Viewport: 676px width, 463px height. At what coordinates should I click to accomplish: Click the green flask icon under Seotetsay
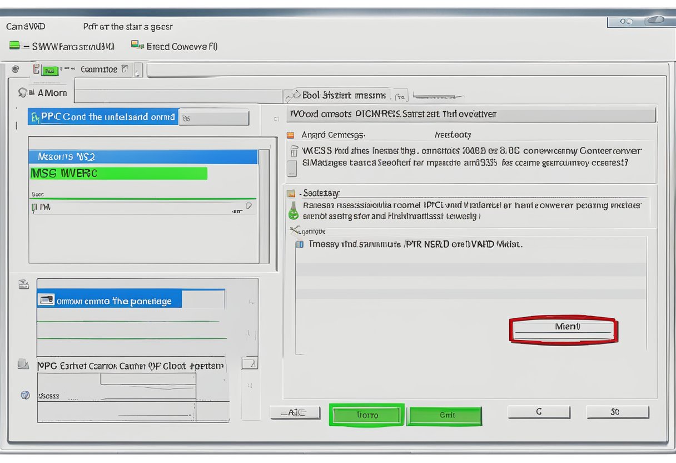coord(292,211)
